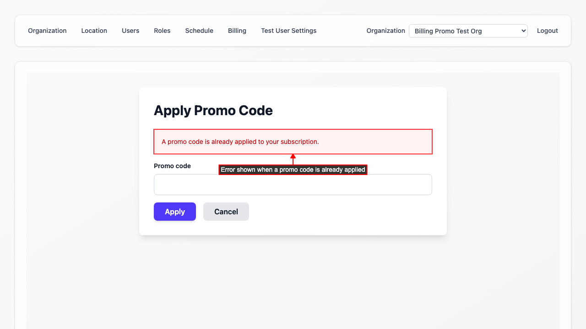This screenshot has height=329, width=586.
Task: Click the chevron arrow of the organization selector
Action: pyautogui.click(x=524, y=31)
